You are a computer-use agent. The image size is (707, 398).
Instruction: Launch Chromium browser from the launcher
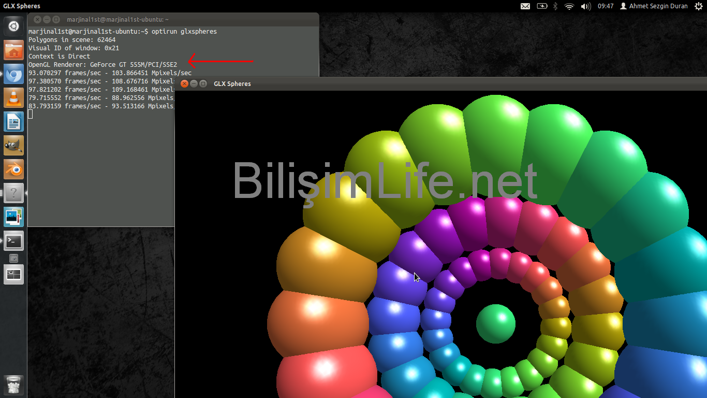13,74
